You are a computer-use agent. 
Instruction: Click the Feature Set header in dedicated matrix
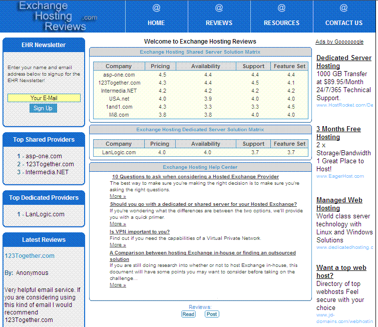[x=289, y=144]
